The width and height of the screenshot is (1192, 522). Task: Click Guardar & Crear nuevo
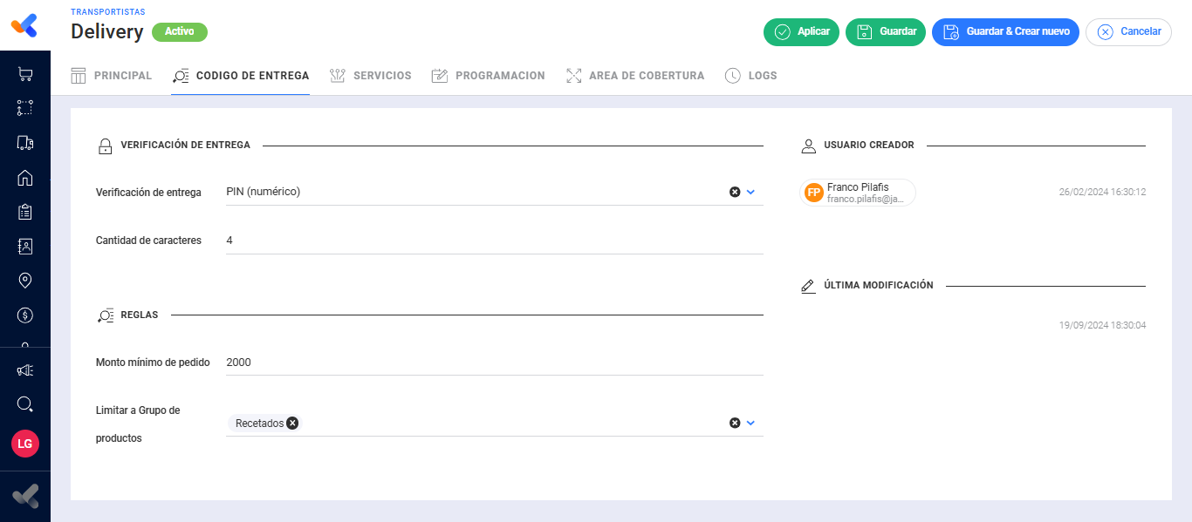coord(1005,31)
